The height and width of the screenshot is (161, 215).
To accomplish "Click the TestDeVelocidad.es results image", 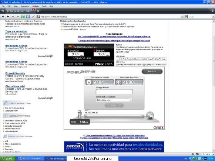I will (x=89, y=55).
